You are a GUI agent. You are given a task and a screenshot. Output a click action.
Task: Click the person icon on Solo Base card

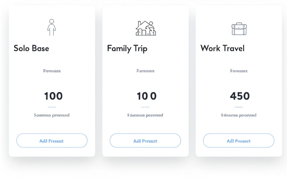coord(52,27)
